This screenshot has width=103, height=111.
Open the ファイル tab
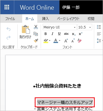tap(10, 19)
